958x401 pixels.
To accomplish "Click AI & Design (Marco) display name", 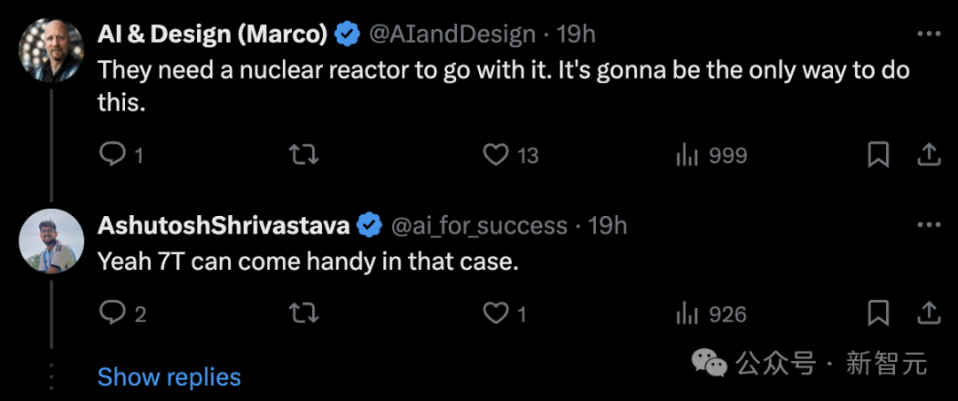I will tap(213, 35).
